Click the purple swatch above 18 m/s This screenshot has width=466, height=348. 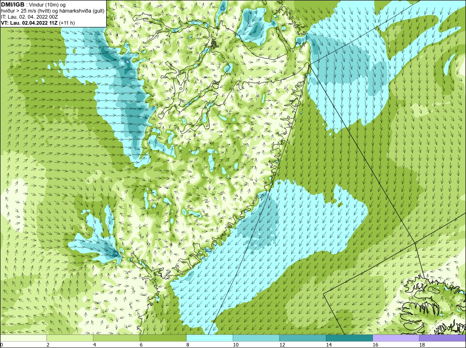point(443,338)
